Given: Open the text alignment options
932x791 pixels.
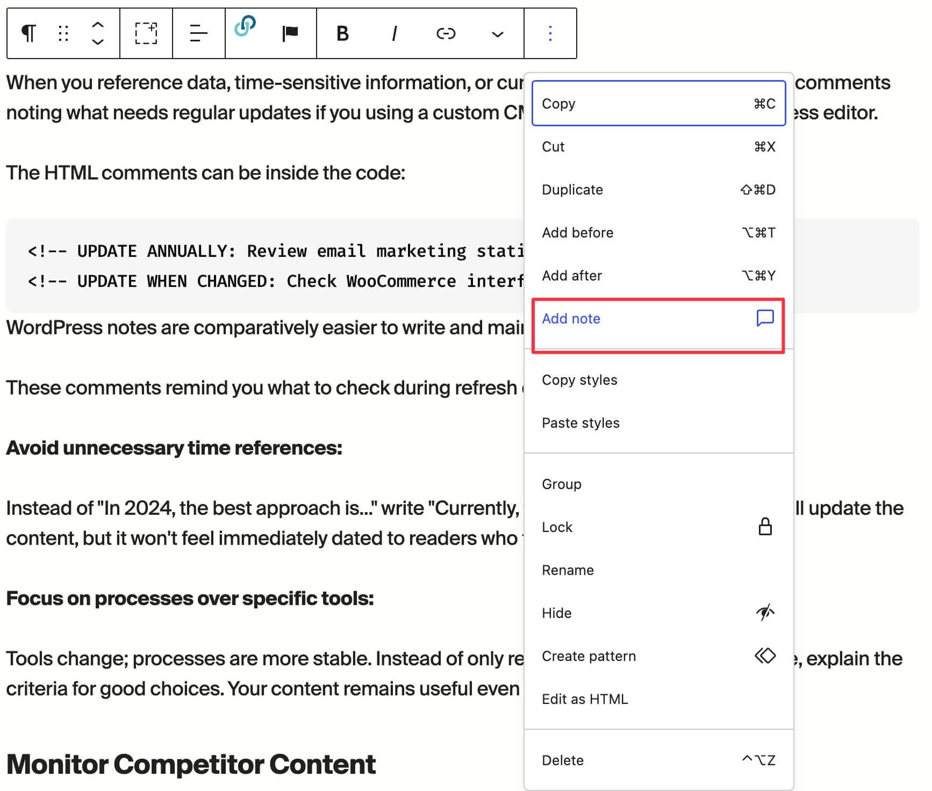Looking at the screenshot, I should (x=198, y=33).
